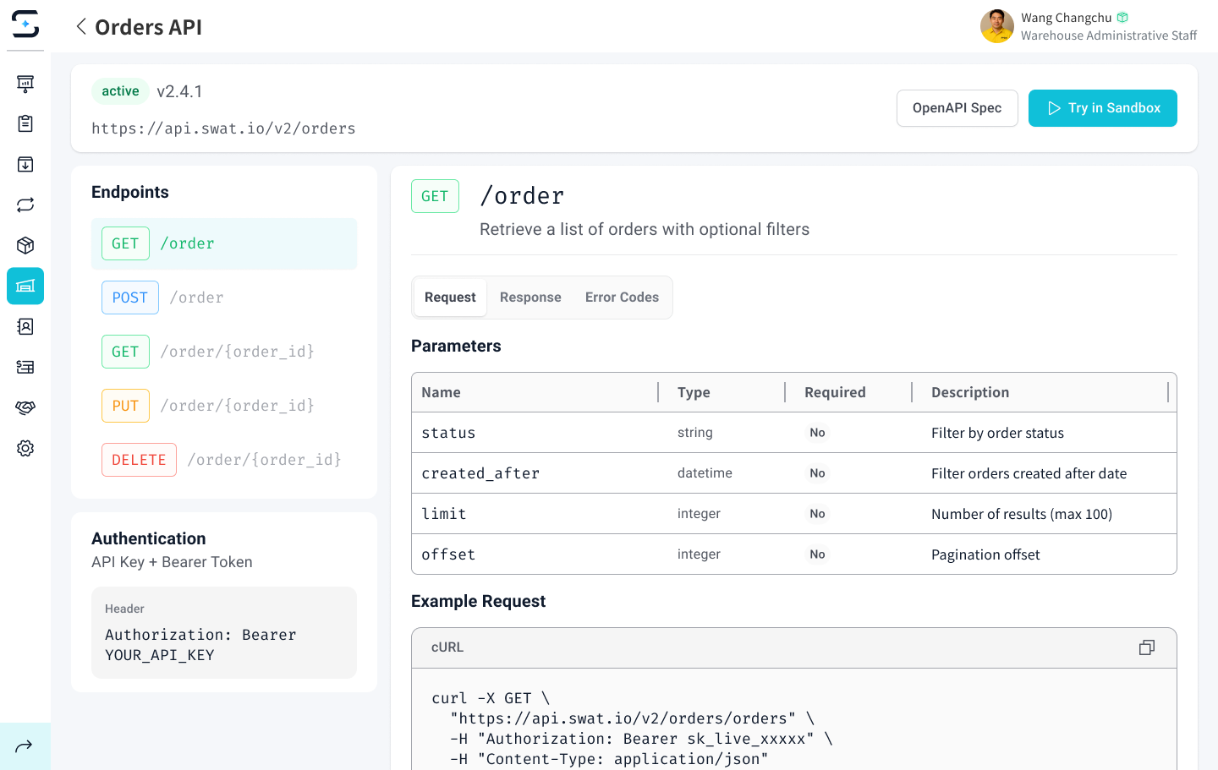Click the clipboard orders icon in sidebar

(25, 123)
